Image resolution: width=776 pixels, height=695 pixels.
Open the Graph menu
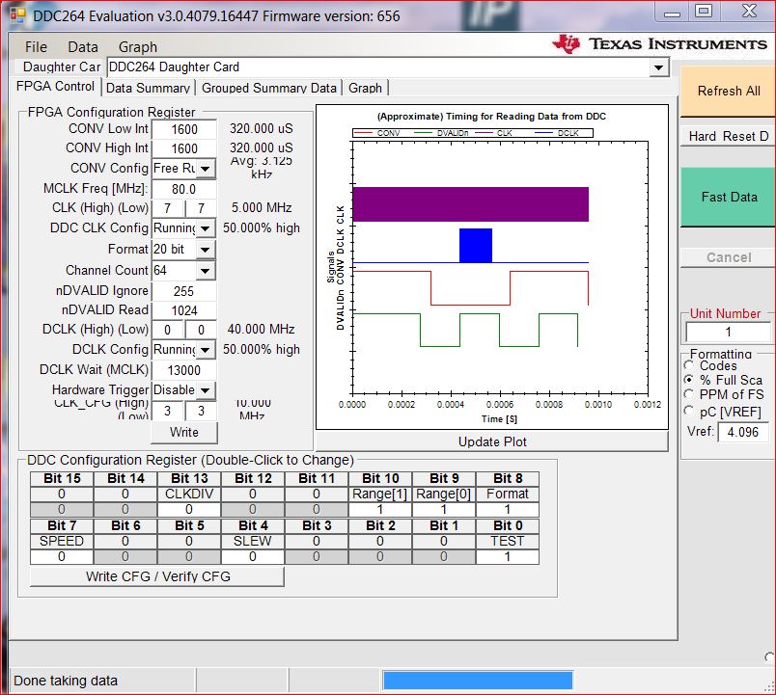138,47
